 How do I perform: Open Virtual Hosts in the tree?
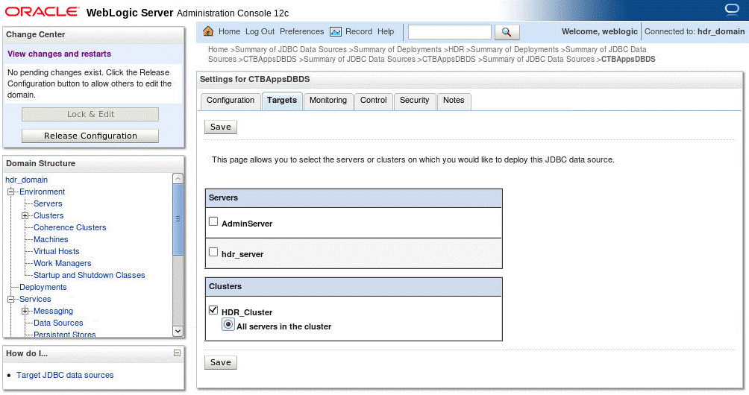click(x=57, y=251)
